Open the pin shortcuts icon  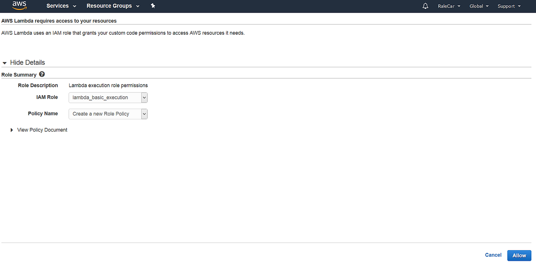tap(153, 6)
